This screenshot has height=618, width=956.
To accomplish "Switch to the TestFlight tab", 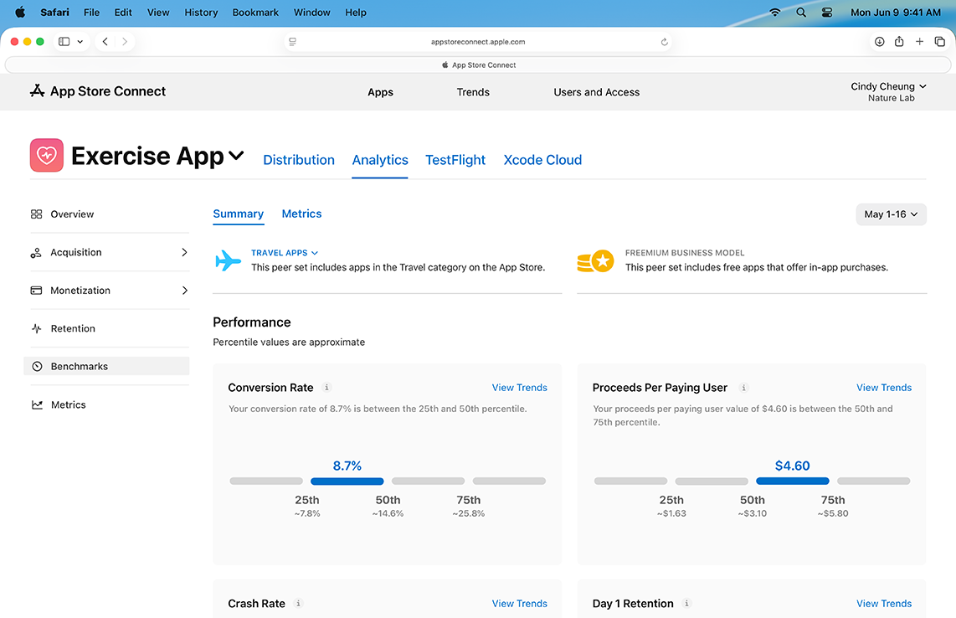I will click(455, 160).
